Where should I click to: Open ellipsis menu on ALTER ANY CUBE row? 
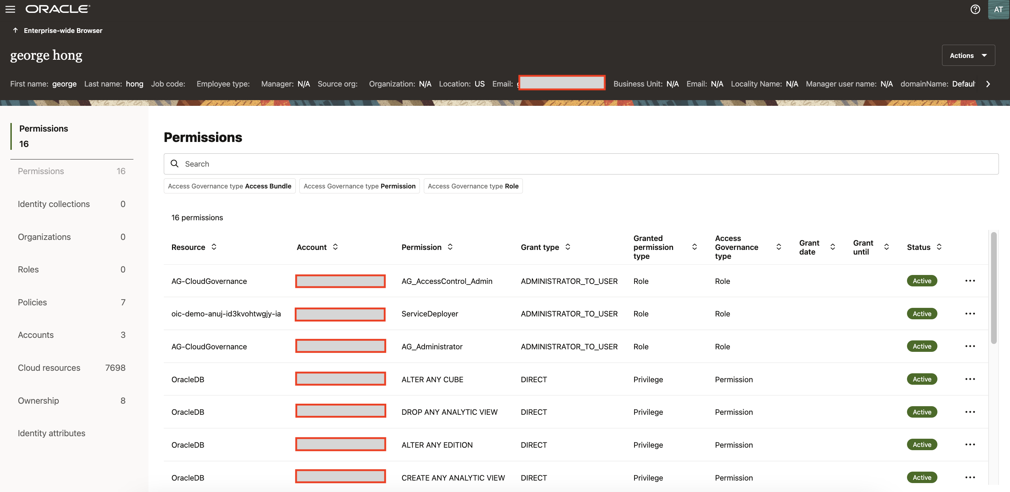(x=970, y=379)
